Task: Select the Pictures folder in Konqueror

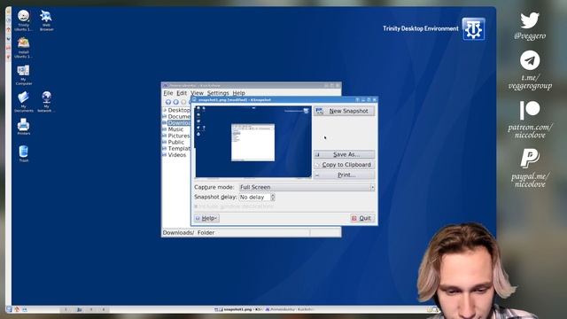Action: tap(176, 136)
